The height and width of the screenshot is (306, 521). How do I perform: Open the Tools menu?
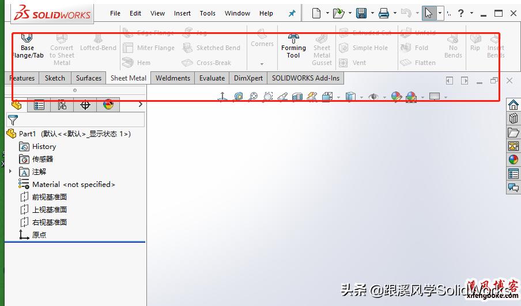(x=207, y=13)
